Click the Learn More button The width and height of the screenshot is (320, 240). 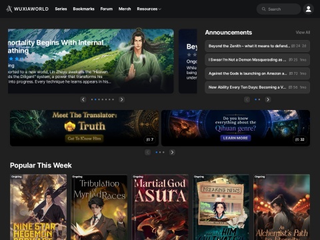(235, 138)
